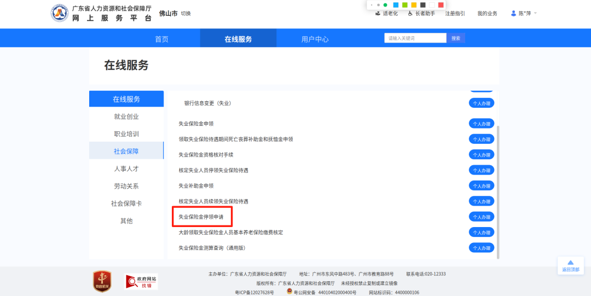Pick the red color swatch

click(x=441, y=5)
